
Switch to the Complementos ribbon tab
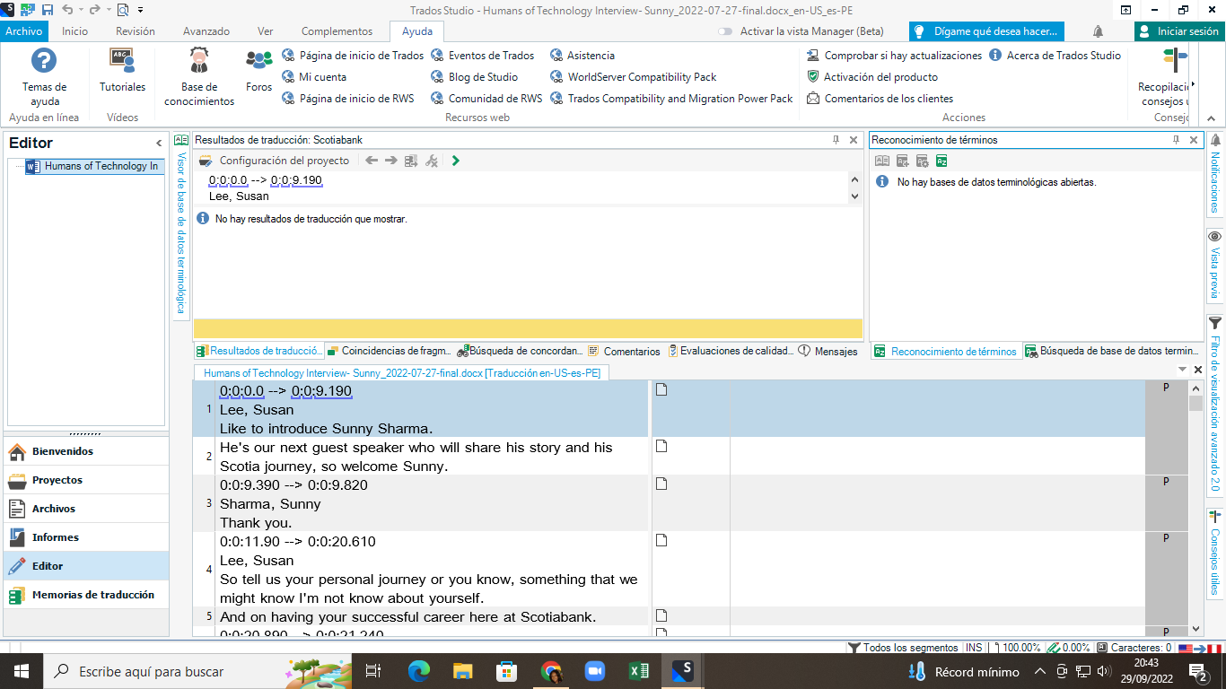[x=337, y=31]
